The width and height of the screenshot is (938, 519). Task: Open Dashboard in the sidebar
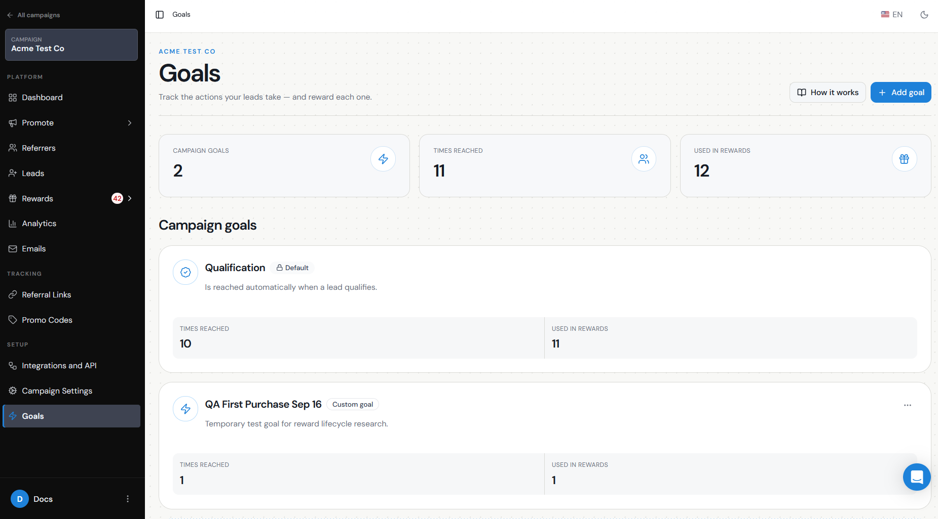tap(71, 98)
